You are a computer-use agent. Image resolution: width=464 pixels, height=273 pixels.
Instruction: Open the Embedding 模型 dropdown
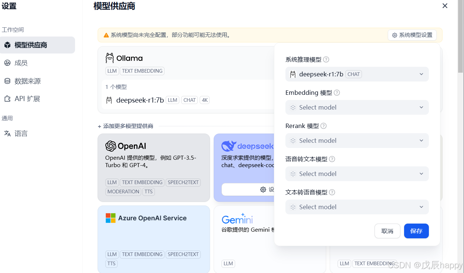point(357,107)
